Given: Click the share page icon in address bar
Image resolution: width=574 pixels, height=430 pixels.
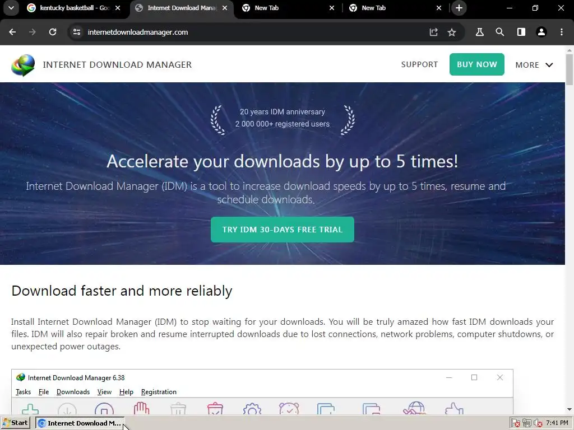Looking at the screenshot, I should coord(433,32).
